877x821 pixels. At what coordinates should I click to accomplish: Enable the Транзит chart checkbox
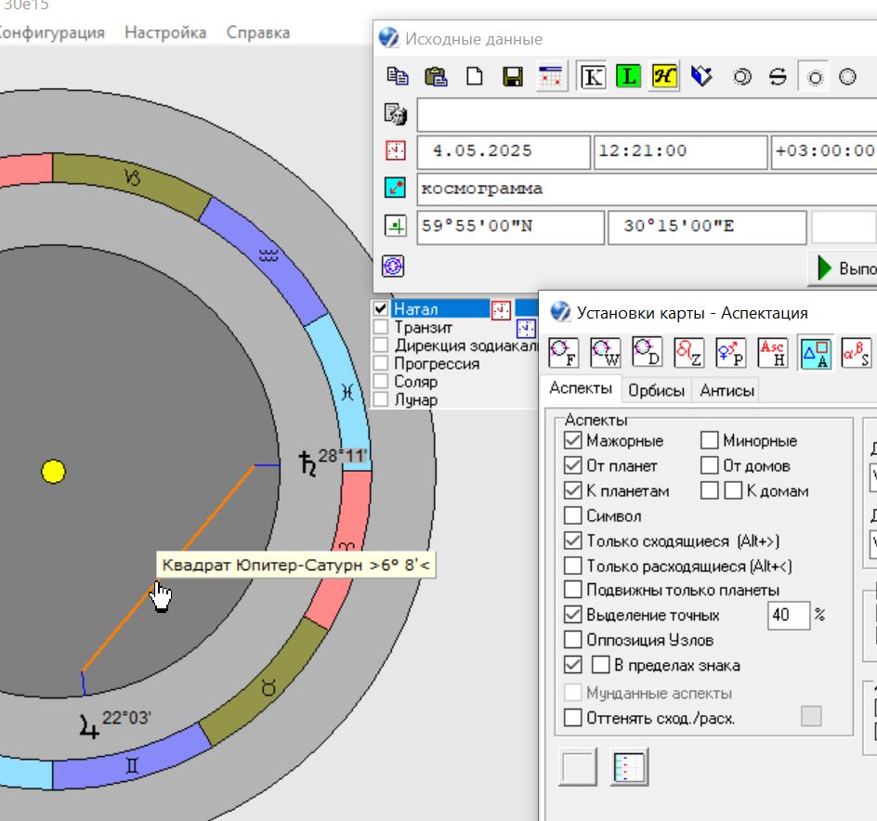click(x=380, y=327)
